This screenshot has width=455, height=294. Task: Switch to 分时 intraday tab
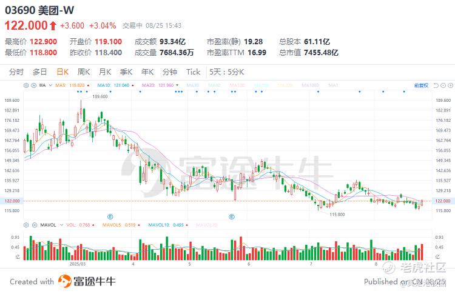[16, 72]
